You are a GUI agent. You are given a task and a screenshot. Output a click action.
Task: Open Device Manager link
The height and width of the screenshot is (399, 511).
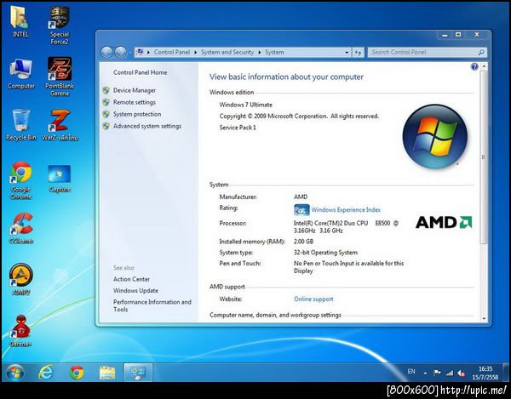tap(135, 90)
